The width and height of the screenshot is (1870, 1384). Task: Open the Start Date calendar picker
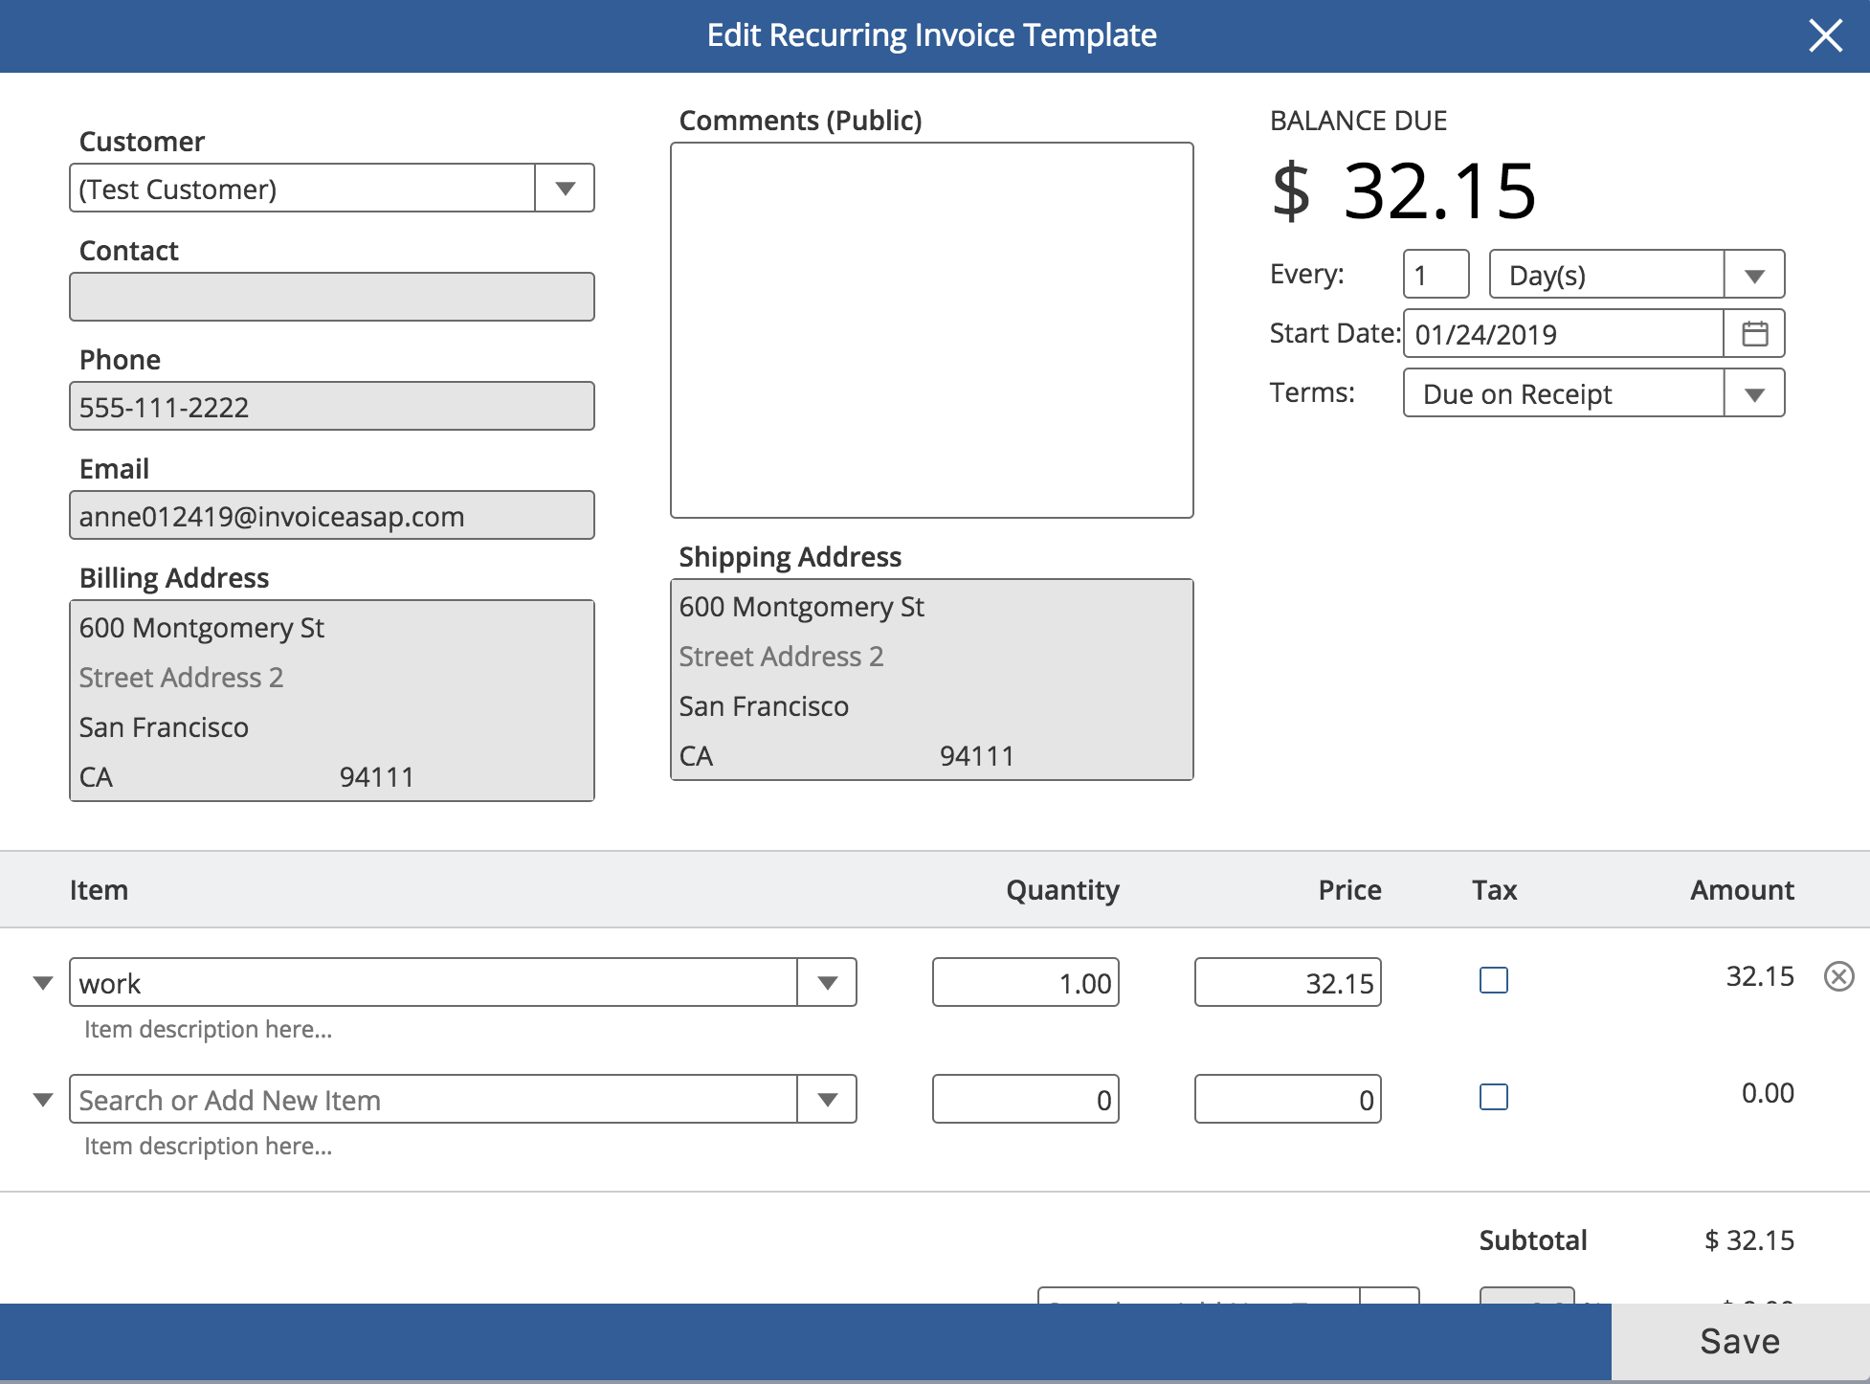click(1754, 334)
